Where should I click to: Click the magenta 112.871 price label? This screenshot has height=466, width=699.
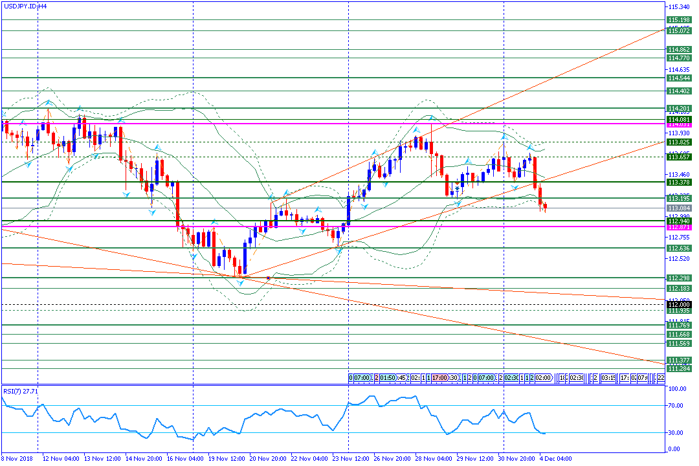679,227
